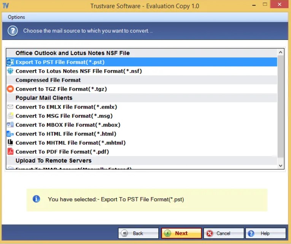Close the Trustvare Software window
291x244 pixels.
(279, 4)
